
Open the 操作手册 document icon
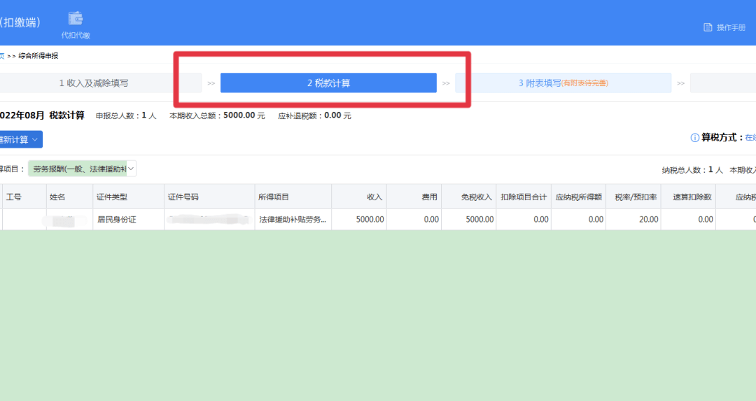point(708,27)
